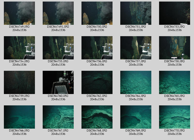Click the DSCN4756.JPG thumbnail image

pyautogui.click(x=97, y=48)
